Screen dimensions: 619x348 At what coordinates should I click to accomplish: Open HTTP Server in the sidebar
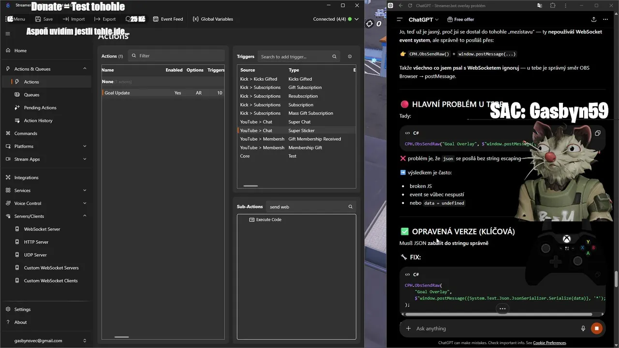pos(36,242)
